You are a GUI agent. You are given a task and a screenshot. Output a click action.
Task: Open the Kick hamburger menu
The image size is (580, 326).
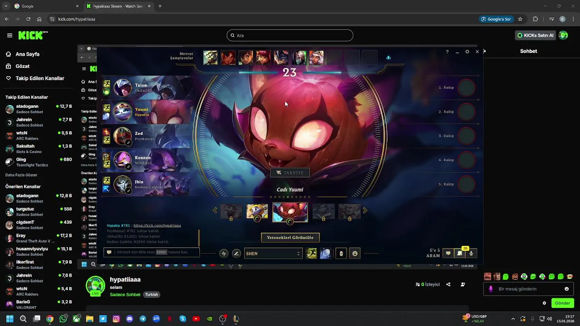click(10, 35)
